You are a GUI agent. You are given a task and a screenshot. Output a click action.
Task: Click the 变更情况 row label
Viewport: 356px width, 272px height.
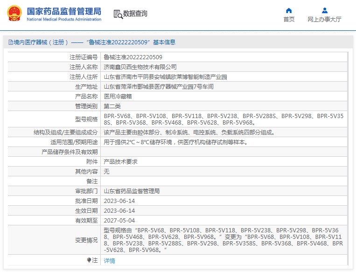pos(86,240)
